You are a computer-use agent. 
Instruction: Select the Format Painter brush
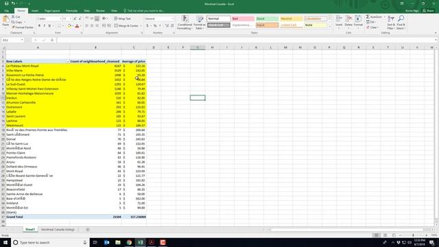13,27
